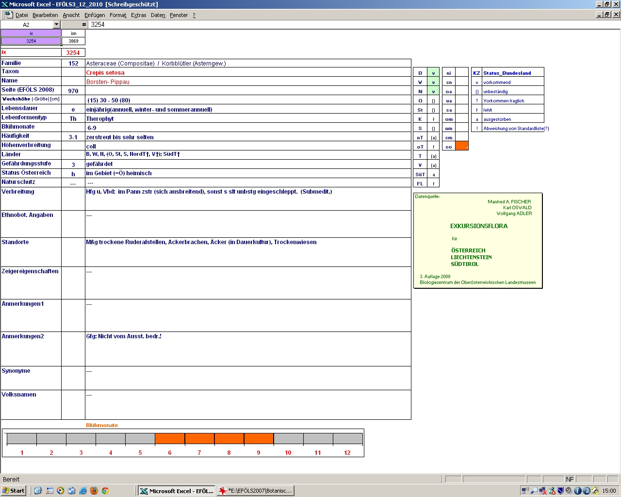621x497 pixels.
Task: Click the gray bar above month 1
Action: point(22,439)
